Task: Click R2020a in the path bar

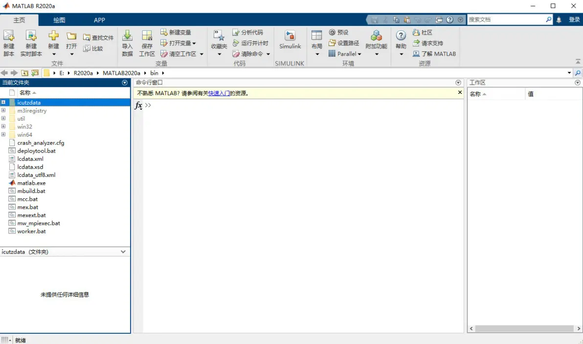Action: click(x=83, y=73)
